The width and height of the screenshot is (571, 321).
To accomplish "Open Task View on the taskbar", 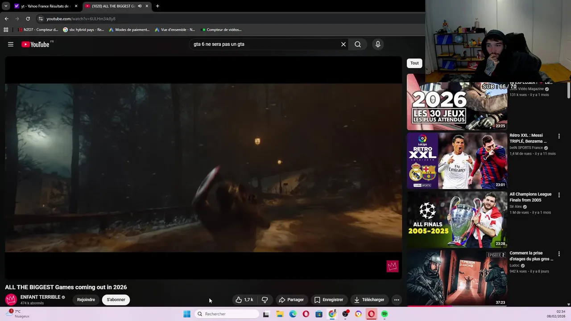I will tap(266, 314).
